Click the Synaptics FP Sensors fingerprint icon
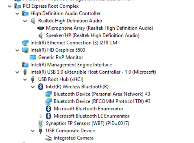This screenshot has width=194, height=143. click(41, 123)
